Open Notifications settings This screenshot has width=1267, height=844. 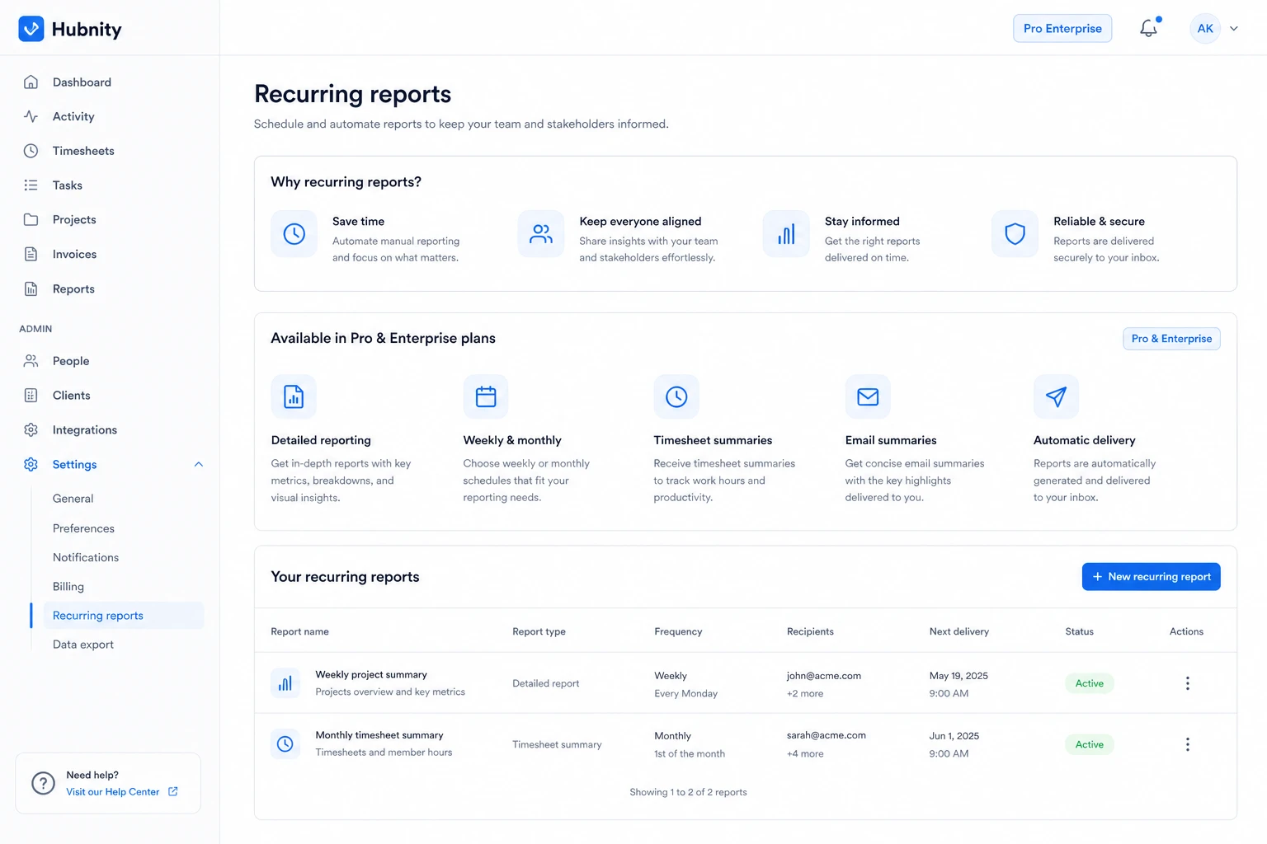[86, 558]
